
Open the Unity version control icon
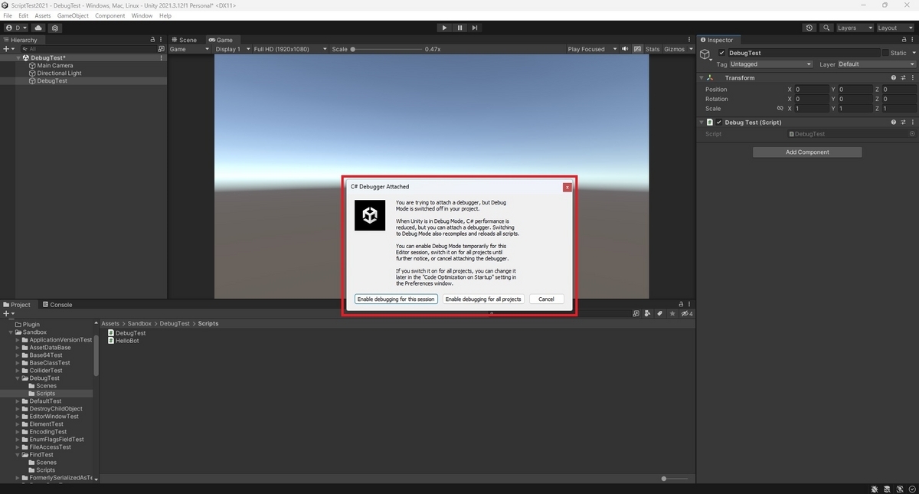click(x=55, y=28)
